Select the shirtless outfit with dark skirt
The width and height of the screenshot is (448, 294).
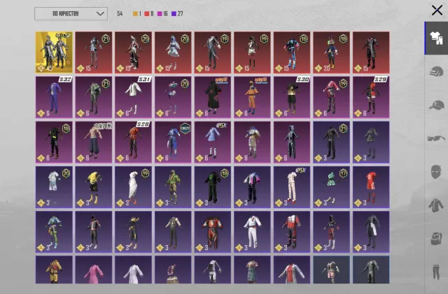(94, 142)
